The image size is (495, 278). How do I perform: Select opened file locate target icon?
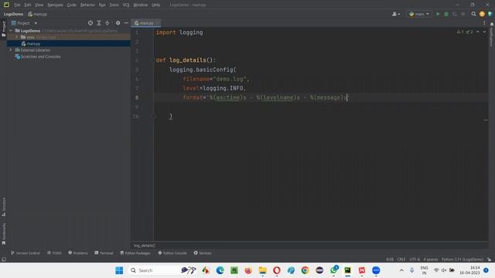90,23
